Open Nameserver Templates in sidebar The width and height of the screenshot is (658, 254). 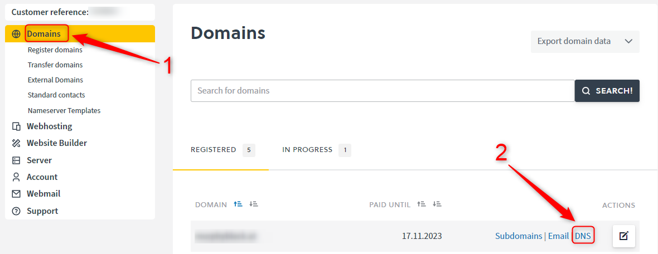click(x=64, y=111)
